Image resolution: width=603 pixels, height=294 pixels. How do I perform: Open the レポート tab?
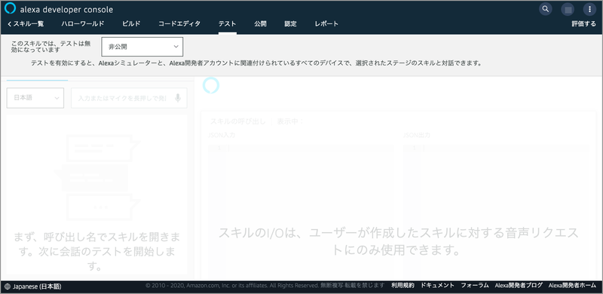pos(326,24)
